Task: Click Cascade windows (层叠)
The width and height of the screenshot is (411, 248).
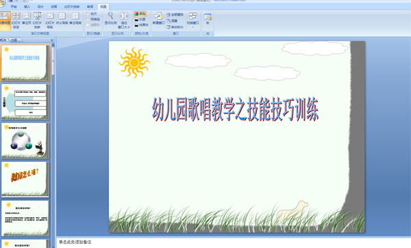Action: click(x=172, y=20)
